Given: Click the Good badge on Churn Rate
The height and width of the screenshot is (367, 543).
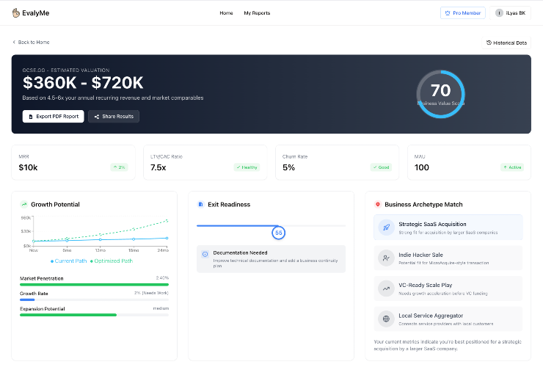Looking at the screenshot, I should point(381,167).
